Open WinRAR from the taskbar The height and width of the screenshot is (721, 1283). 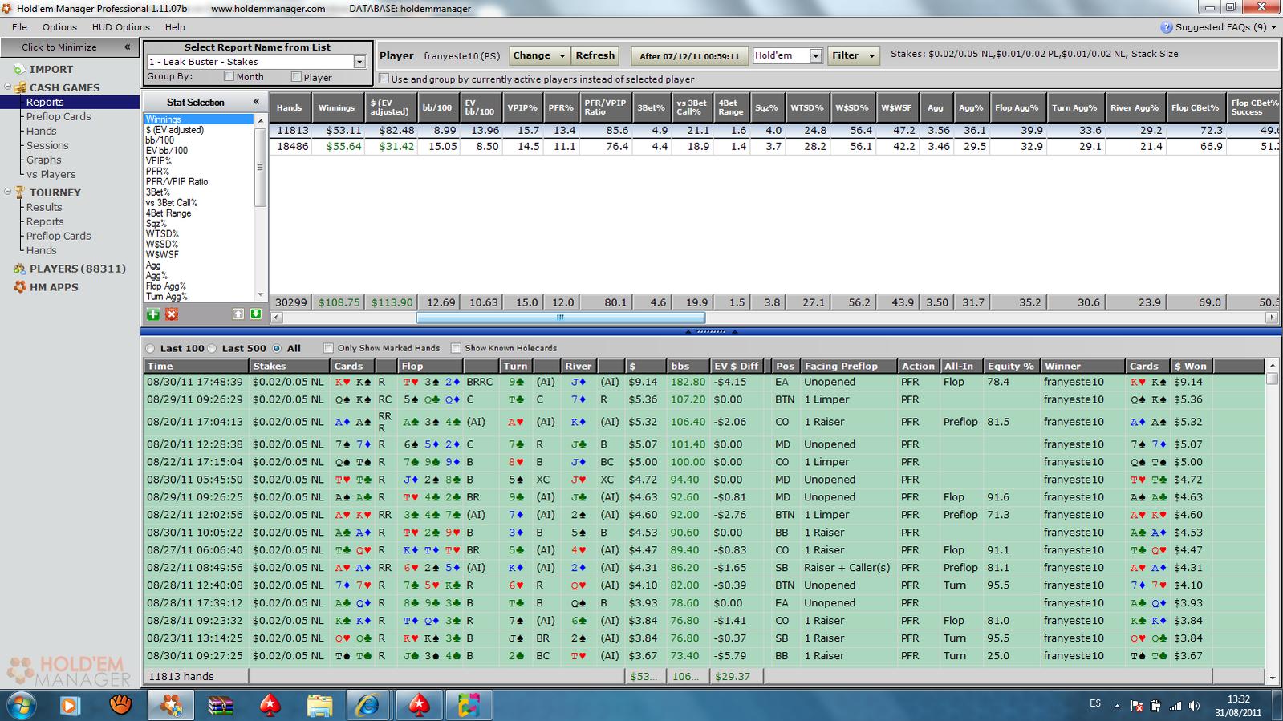point(220,705)
